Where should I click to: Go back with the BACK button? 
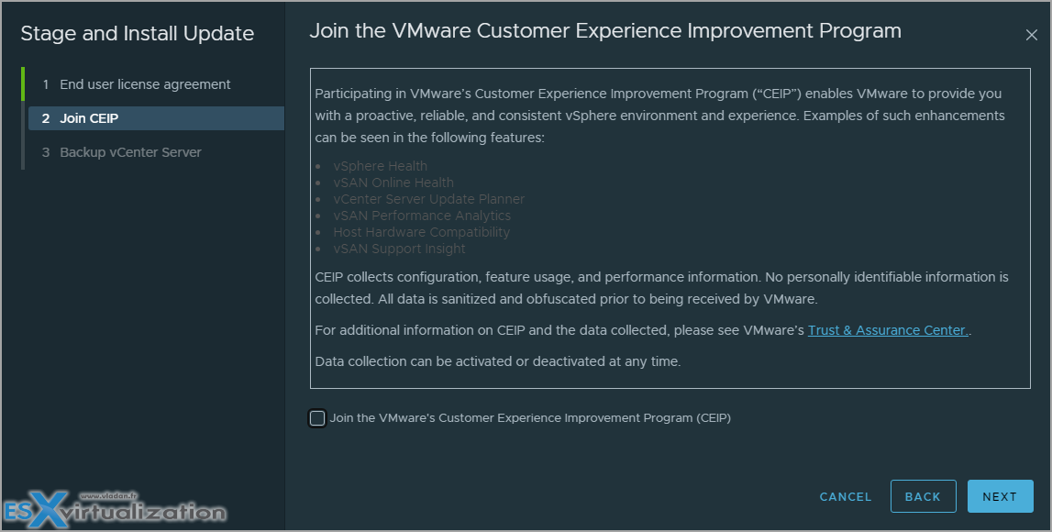point(923,496)
